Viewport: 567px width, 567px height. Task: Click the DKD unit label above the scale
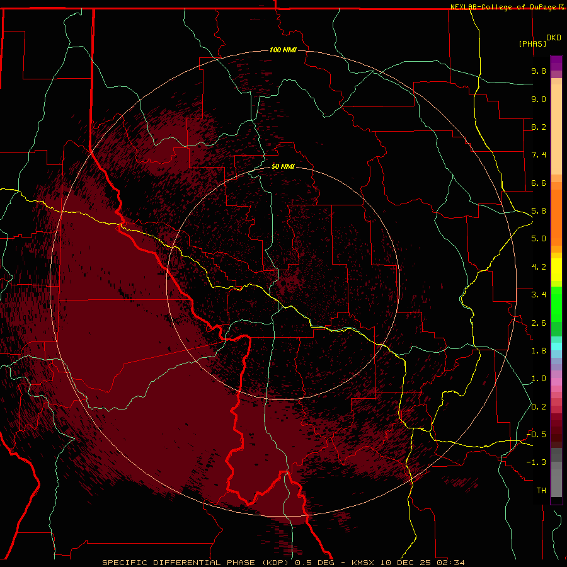(x=554, y=38)
